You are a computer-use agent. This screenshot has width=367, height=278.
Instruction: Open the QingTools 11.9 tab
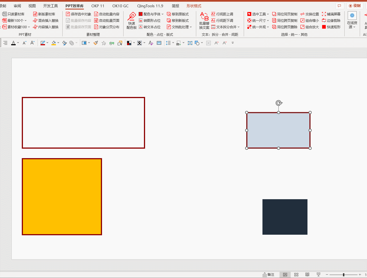pyautogui.click(x=150, y=6)
